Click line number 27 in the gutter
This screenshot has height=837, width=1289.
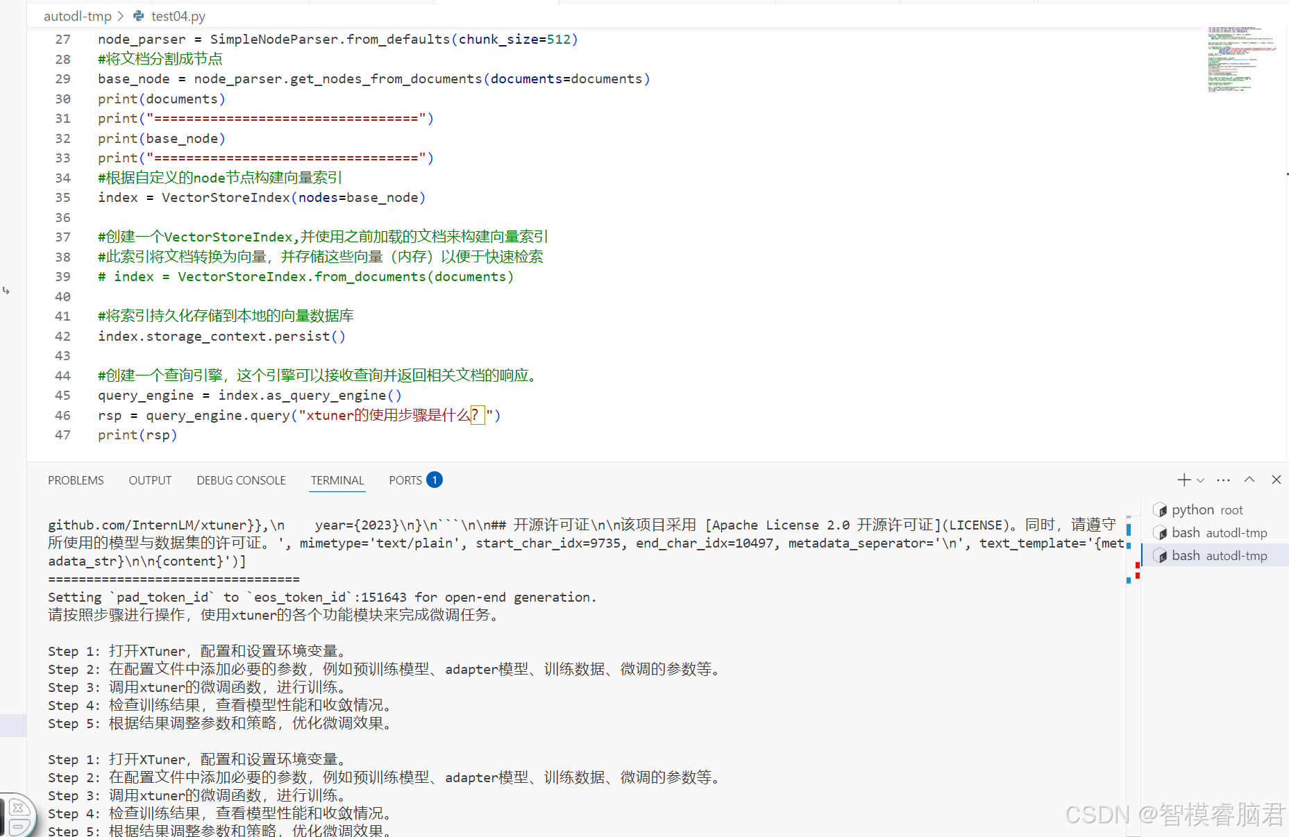point(62,40)
